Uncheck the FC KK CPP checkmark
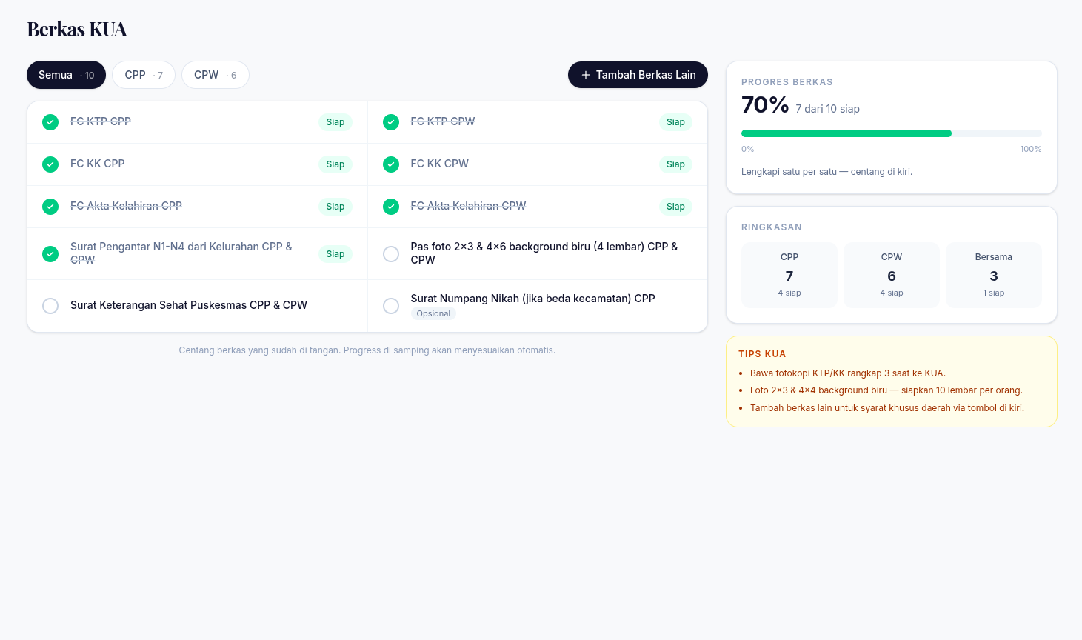The height and width of the screenshot is (640, 1082). click(50, 164)
